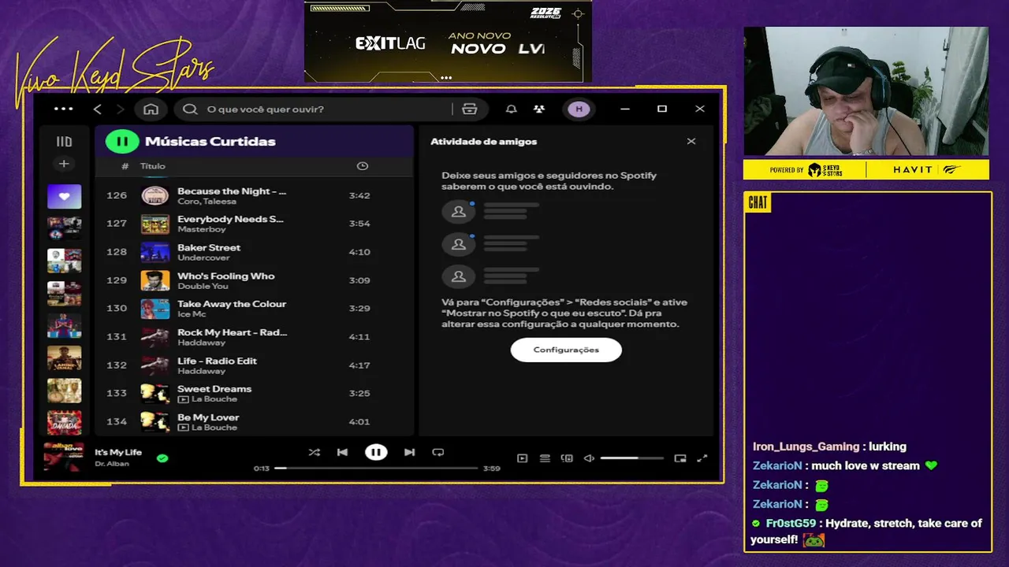Select the track 'Be My Lover'
The image size is (1009, 567).
pos(254,422)
